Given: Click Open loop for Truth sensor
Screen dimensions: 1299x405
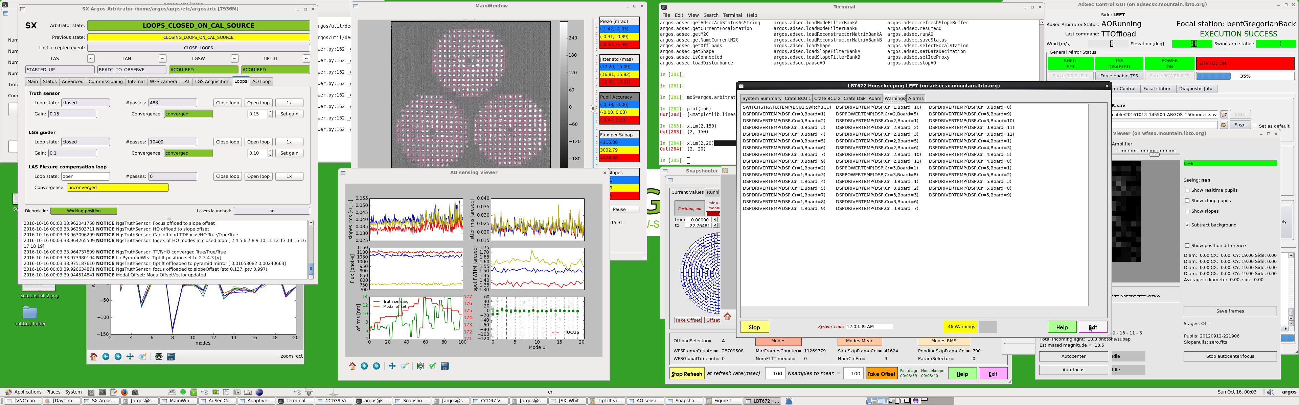Looking at the screenshot, I should [259, 103].
